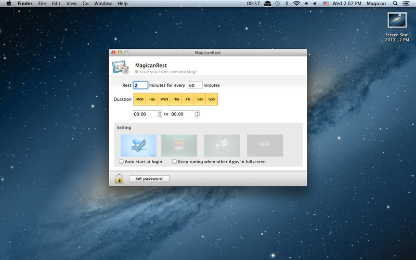Viewport: 416px width, 260px height.
Task: Toggle the Sun day button
Action: click(212, 99)
